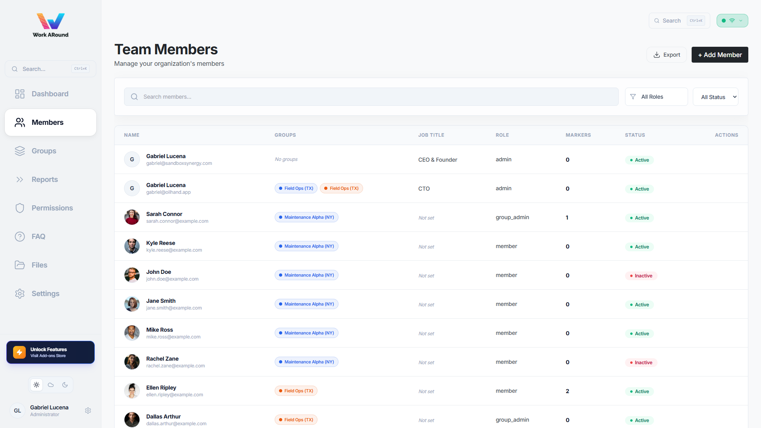Click the Groups layers icon
Screen dimensions: 761x428
pyautogui.click(x=20, y=151)
